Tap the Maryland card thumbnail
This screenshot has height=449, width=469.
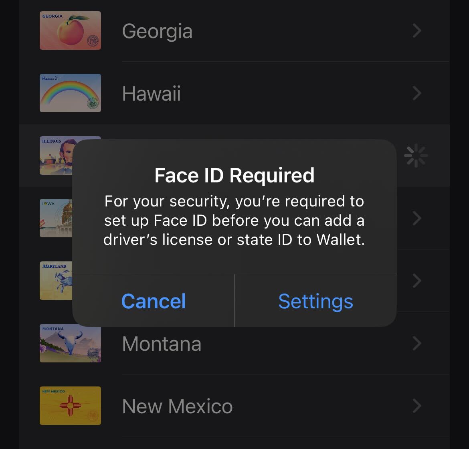pos(56,281)
